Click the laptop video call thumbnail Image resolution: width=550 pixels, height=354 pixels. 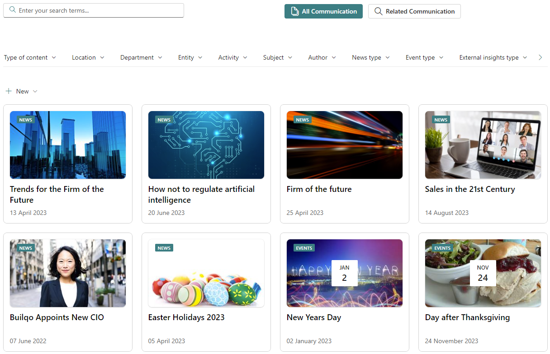point(483,145)
